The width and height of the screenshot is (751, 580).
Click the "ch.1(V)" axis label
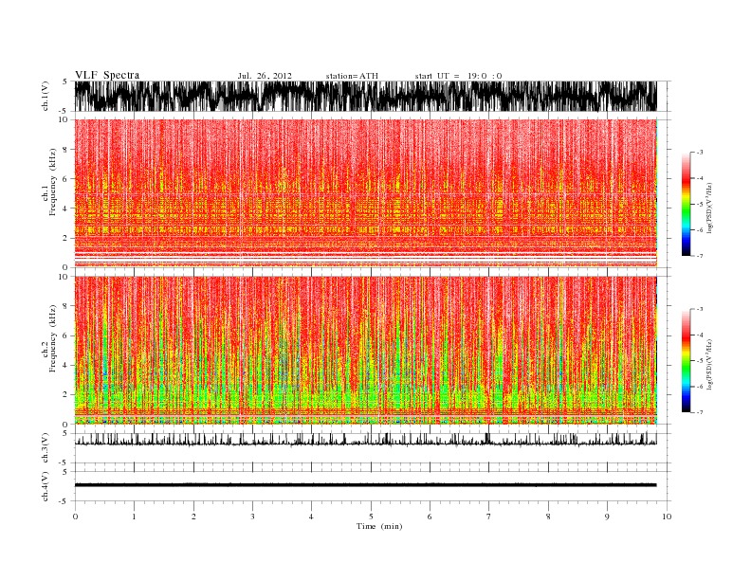pos(46,96)
